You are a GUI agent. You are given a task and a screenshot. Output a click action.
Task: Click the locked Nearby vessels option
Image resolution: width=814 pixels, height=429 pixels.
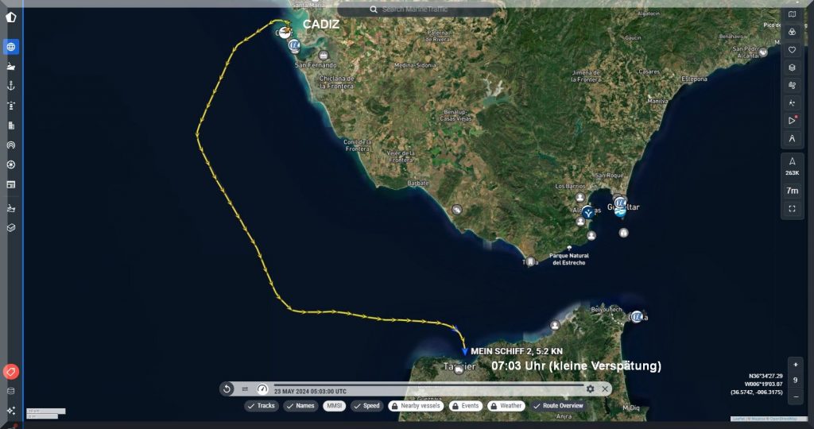pos(415,406)
